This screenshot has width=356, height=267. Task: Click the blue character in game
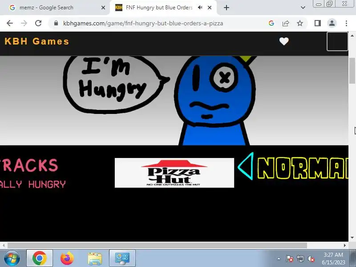(x=214, y=101)
